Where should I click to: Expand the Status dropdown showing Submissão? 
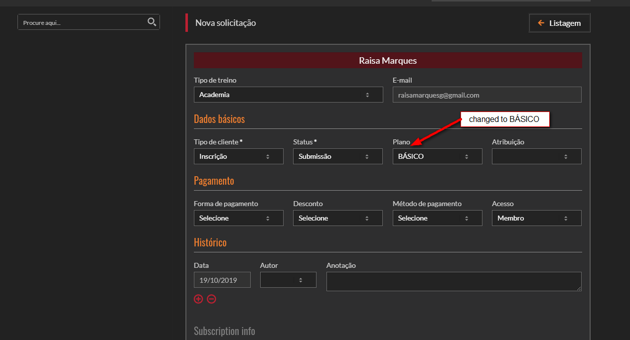(337, 156)
